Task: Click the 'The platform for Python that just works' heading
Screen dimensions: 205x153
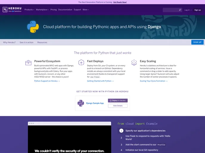Action: 102,53
